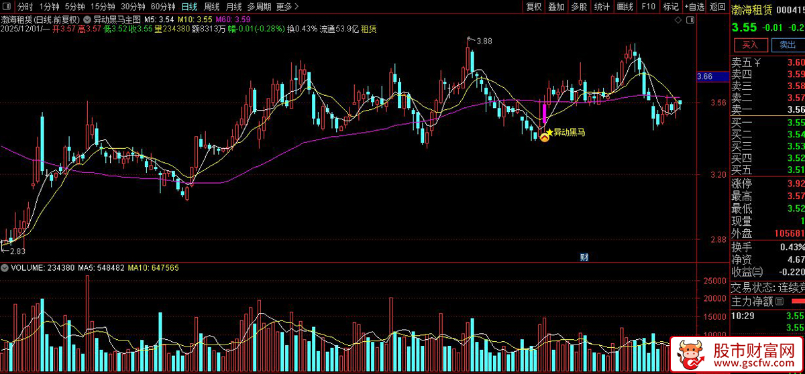Viewport: 805px width, 374px height.
Task: Switch to 周线 weekly chart
Action: coord(212,7)
